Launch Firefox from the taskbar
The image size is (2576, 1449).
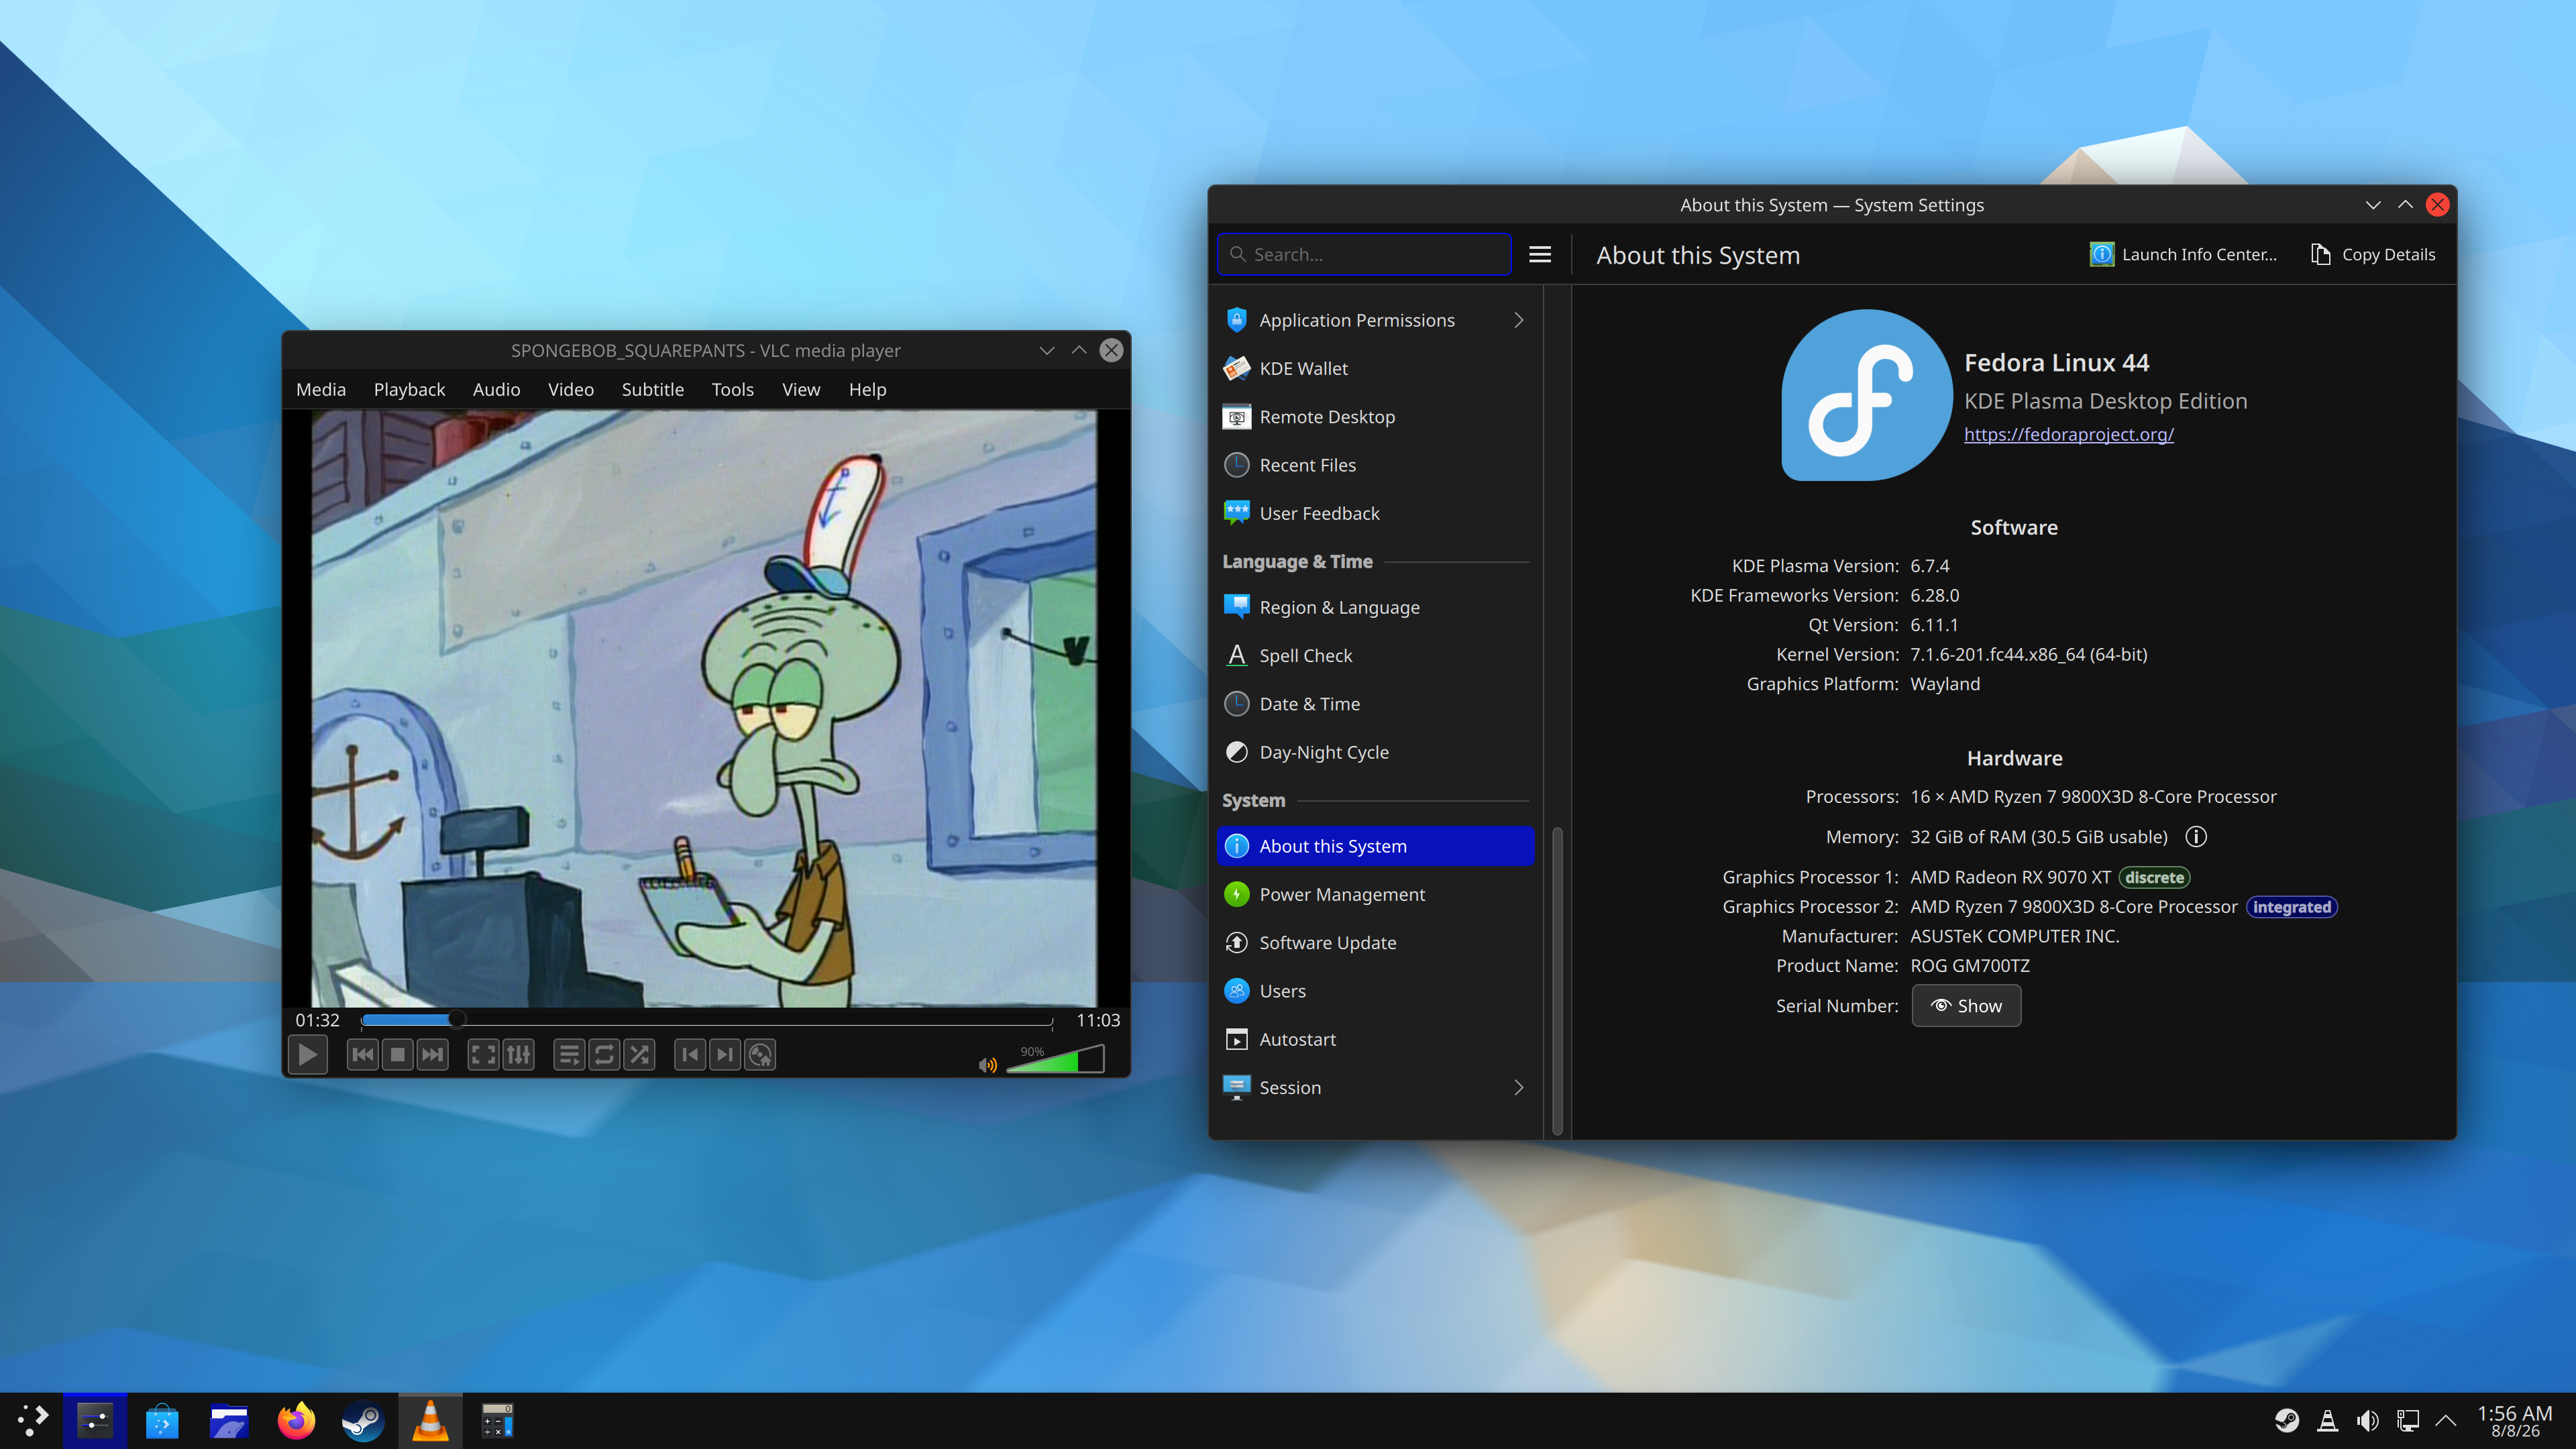coord(296,1420)
